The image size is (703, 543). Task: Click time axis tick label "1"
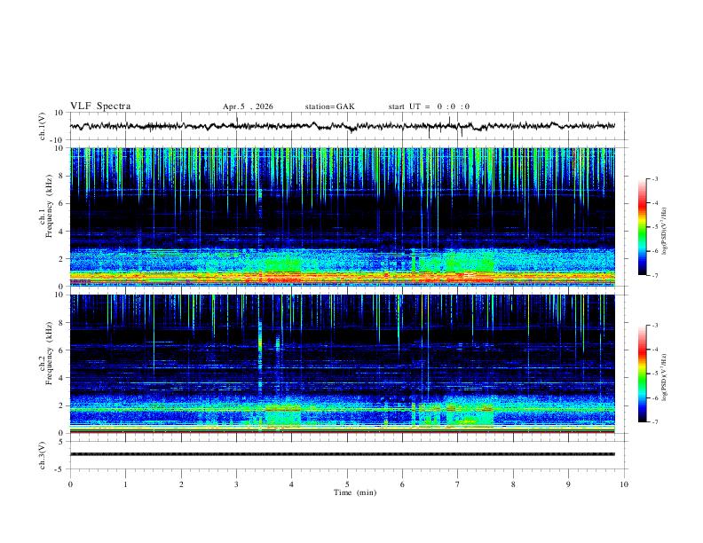coord(125,484)
